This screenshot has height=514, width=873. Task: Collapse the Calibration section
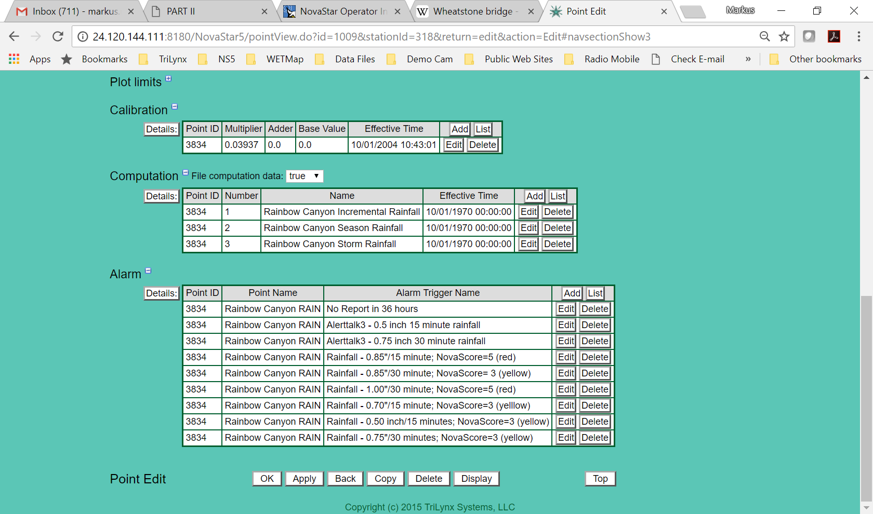[x=175, y=107]
